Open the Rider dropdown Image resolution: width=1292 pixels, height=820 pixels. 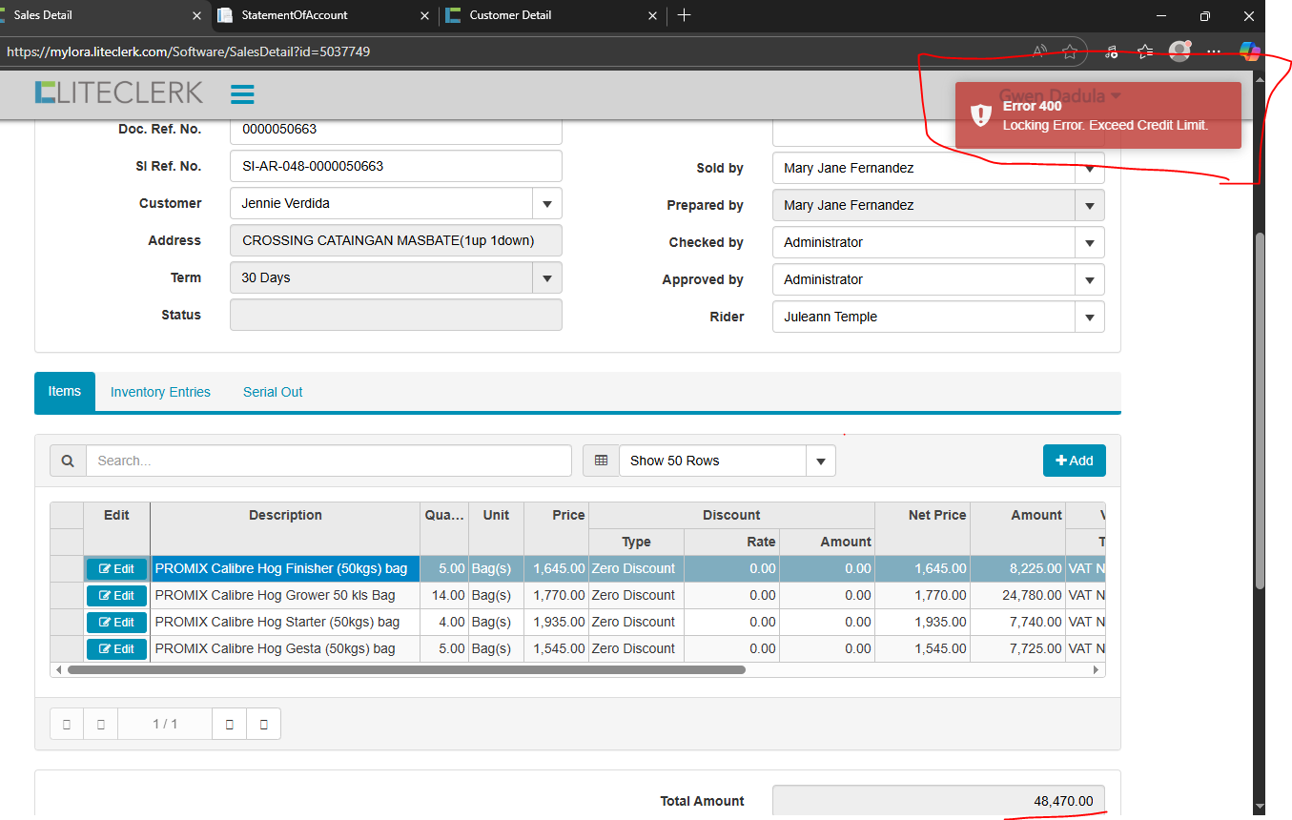[x=1089, y=318]
